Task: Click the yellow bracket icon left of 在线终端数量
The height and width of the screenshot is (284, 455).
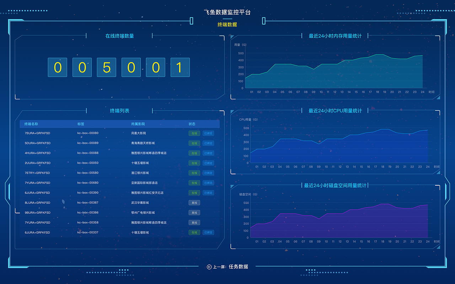Action: tap(85, 35)
